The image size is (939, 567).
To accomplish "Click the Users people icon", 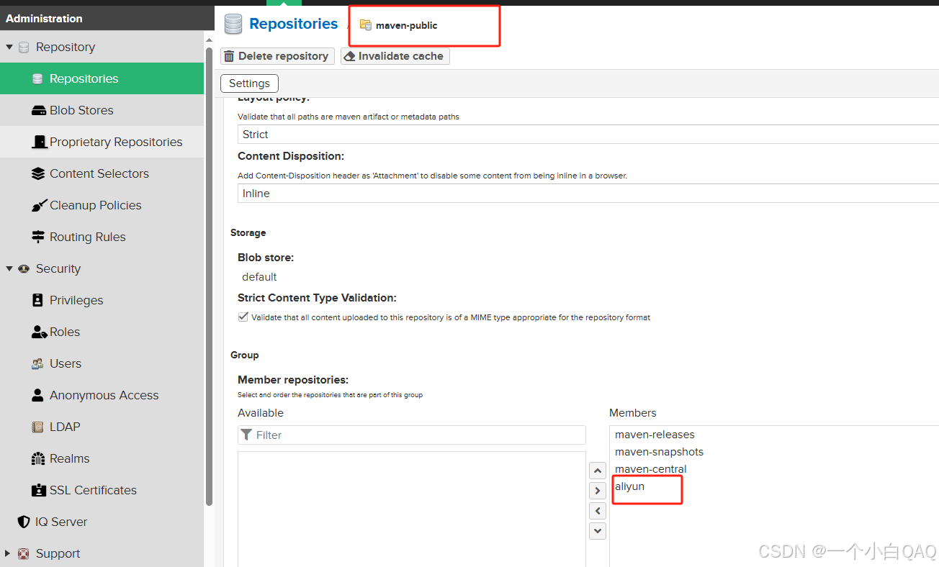I will tap(38, 364).
